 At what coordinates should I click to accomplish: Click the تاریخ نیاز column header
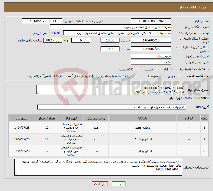pos(22,118)
